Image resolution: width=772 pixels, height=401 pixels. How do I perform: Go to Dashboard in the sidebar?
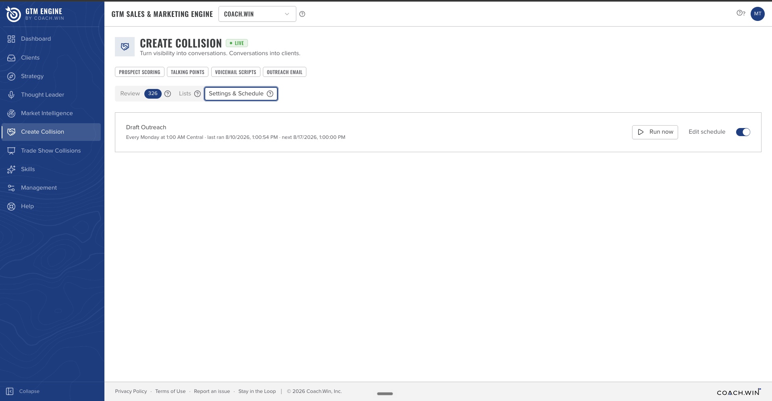tap(51, 39)
